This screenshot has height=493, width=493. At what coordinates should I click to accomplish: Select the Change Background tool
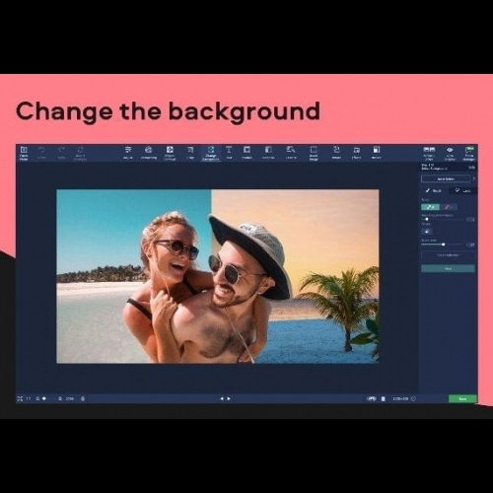point(211,153)
